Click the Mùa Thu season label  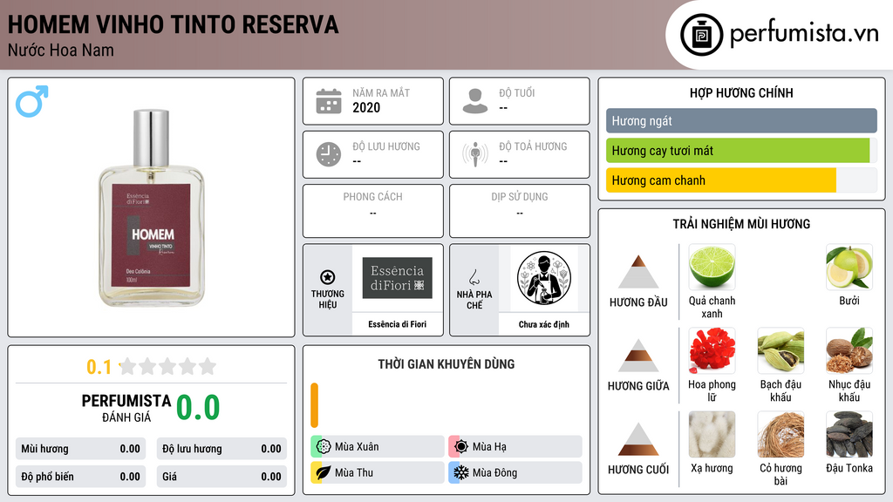pos(354,472)
